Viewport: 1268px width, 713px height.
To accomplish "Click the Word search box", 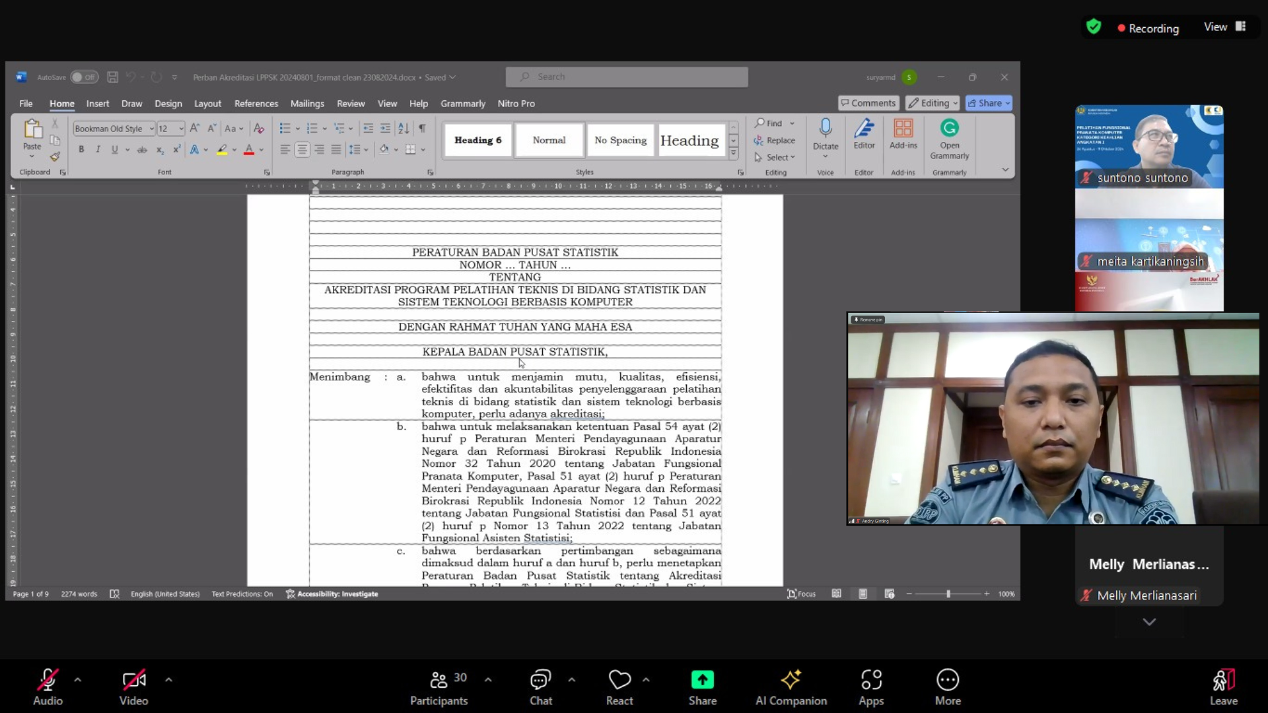I will 627,77.
